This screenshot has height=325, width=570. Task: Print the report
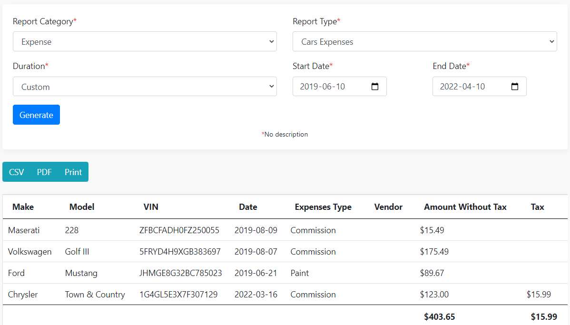(x=73, y=172)
